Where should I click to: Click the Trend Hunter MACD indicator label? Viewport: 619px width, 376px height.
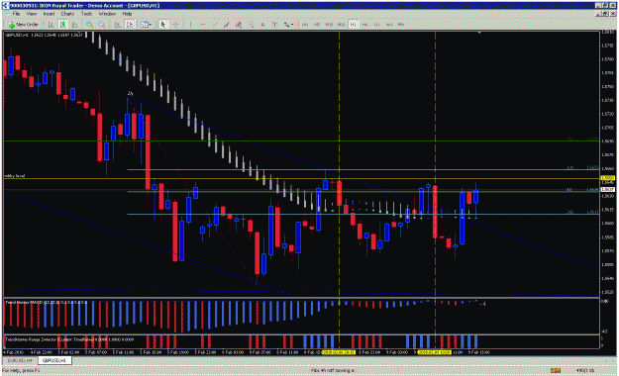pos(46,302)
